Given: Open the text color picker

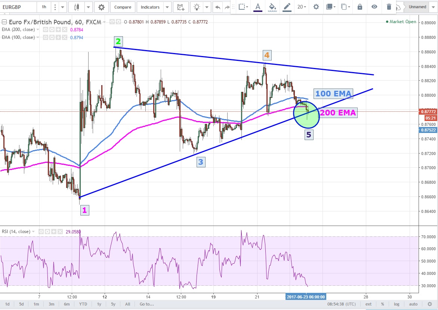Looking at the screenshot, I should click(x=258, y=7).
